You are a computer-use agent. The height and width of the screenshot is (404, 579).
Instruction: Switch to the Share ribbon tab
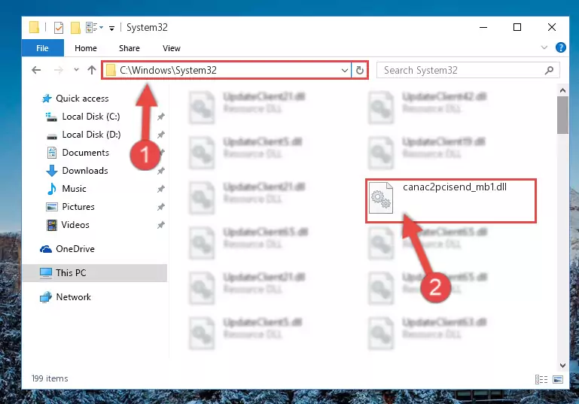pyautogui.click(x=130, y=48)
